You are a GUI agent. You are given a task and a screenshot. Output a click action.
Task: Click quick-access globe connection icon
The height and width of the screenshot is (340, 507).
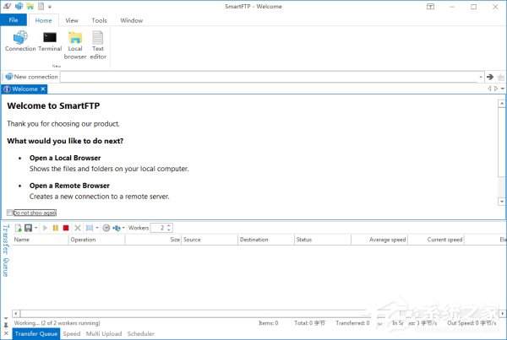click(x=19, y=6)
